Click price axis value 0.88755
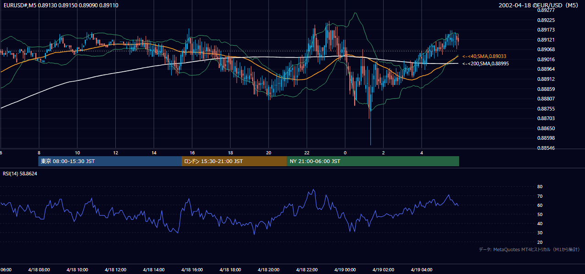This screenshot has width=585, height=274. (x=546, y=109)
